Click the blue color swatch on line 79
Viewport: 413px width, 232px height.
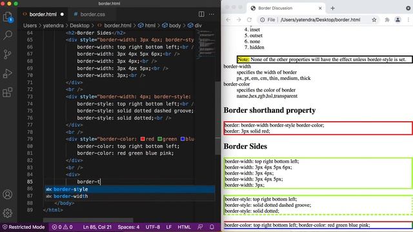coord(183,139)
